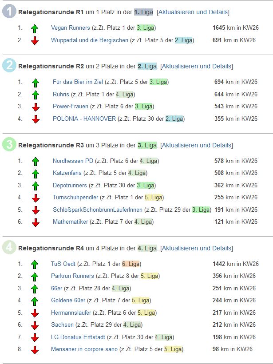273x364 pixels.
Task: Click the '1645 km in KW26' value
Action: (x=235, y=28)
